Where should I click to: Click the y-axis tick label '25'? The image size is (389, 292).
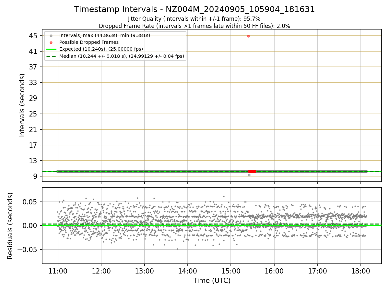tap(34, 114)
